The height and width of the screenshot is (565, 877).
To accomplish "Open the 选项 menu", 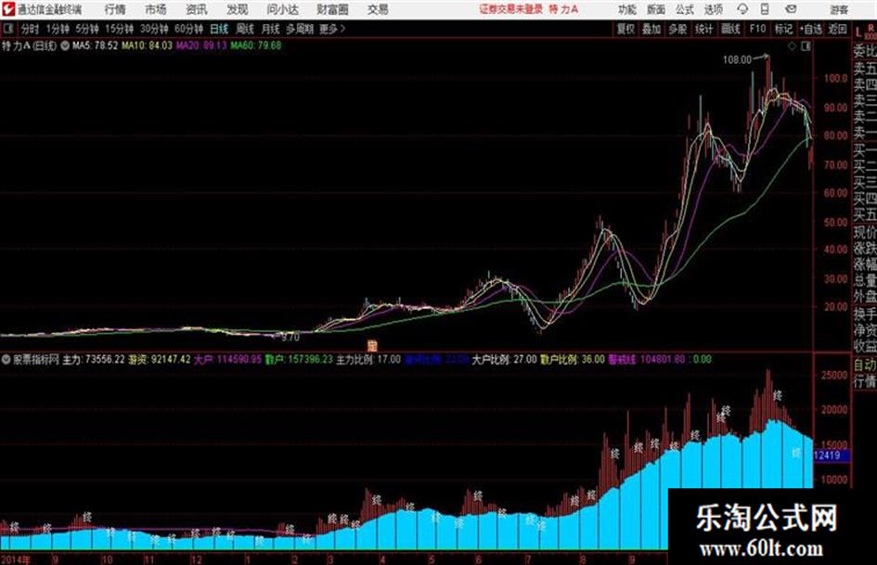I will pos(714,9).
